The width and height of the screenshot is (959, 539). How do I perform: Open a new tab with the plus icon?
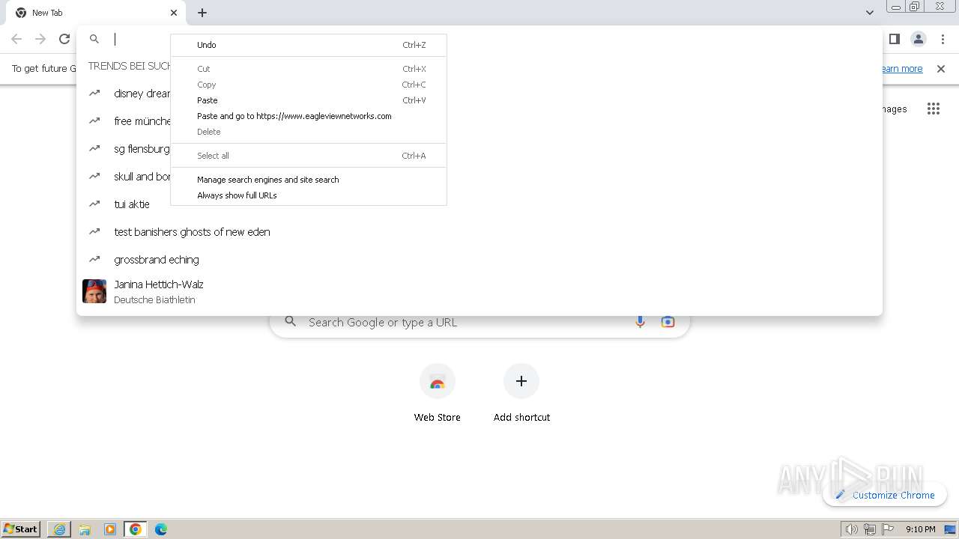coord(202,13)
